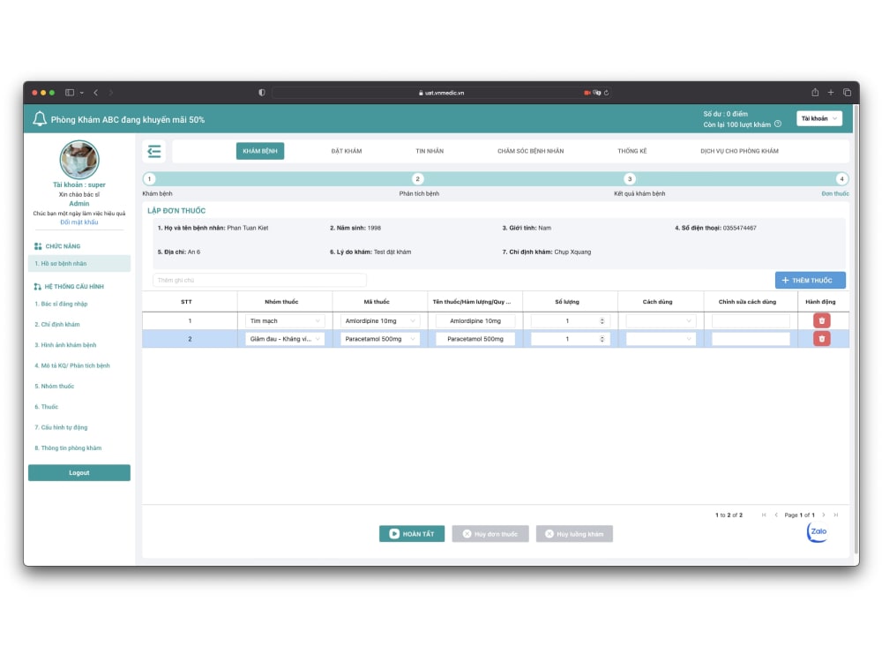
Task: Go to first page arrow in pagination
Action: click(764, 515)
